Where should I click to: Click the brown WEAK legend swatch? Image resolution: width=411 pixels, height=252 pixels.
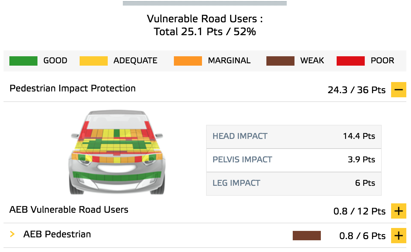[x=280, y=61]
